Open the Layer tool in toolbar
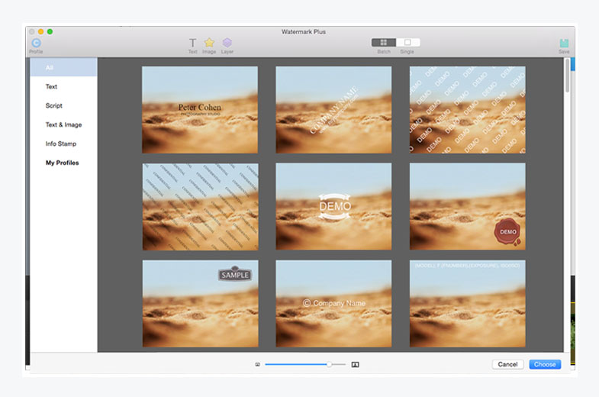599x397 pixels. click(227, 44)
